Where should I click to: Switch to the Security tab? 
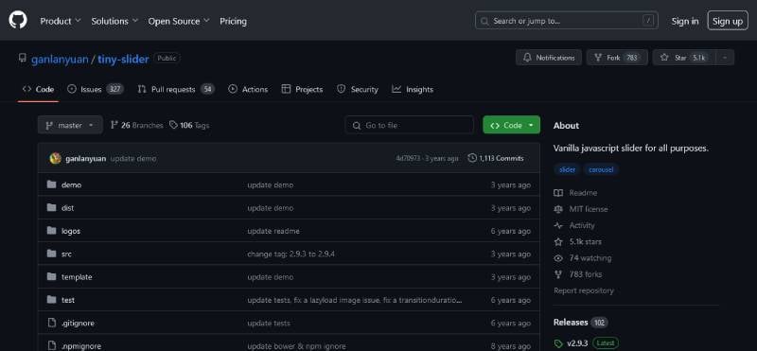pyautogui.click(x=358, y=89)
